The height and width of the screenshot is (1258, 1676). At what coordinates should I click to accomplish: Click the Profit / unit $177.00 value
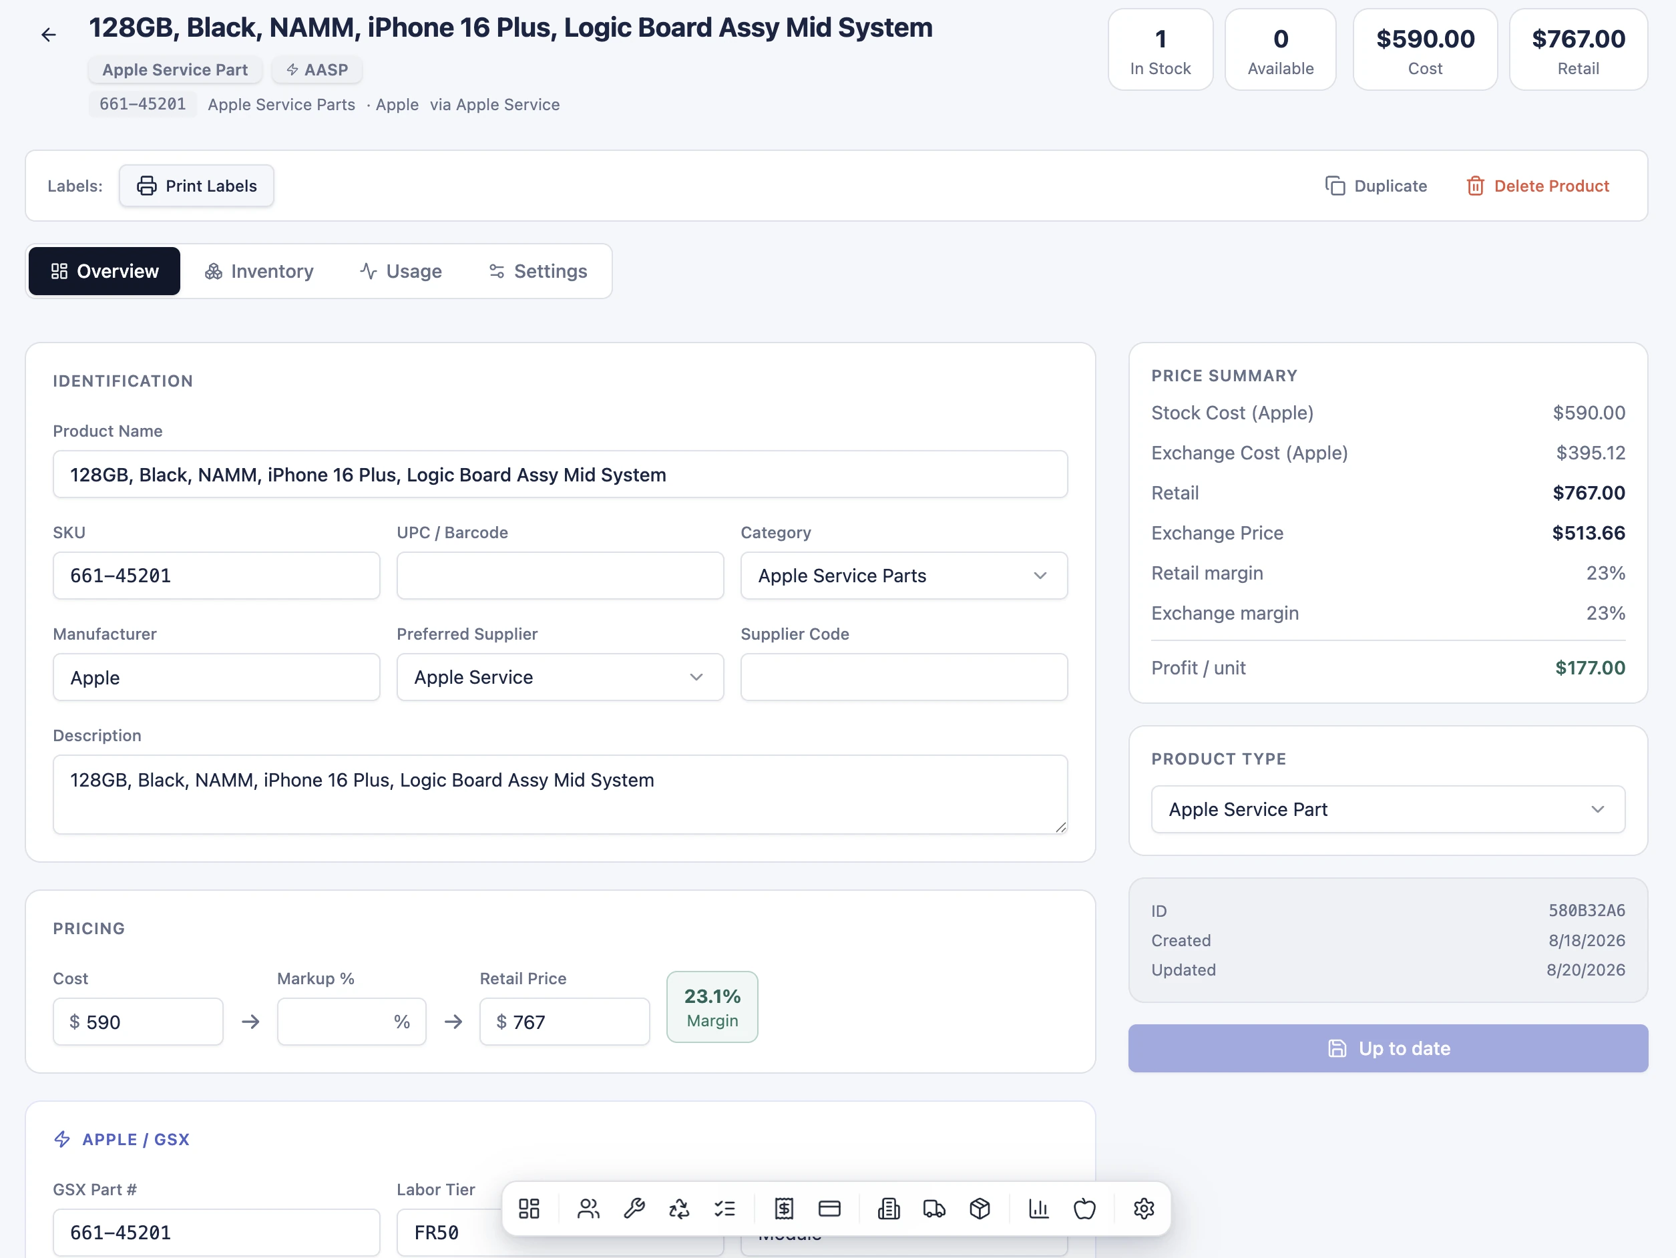tap(1590, 668)
